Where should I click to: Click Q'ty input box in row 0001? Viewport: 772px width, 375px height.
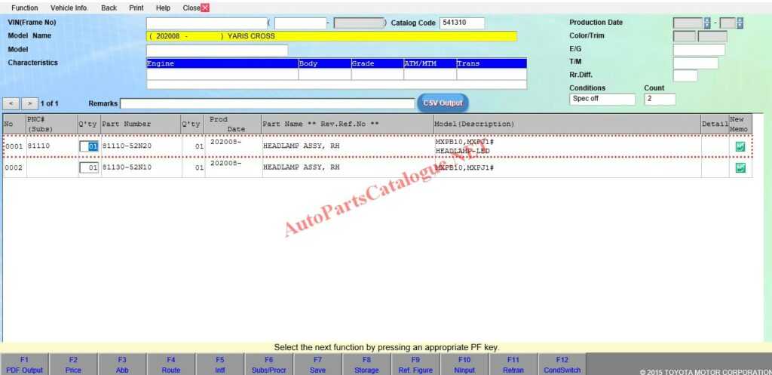coord(89,146)
